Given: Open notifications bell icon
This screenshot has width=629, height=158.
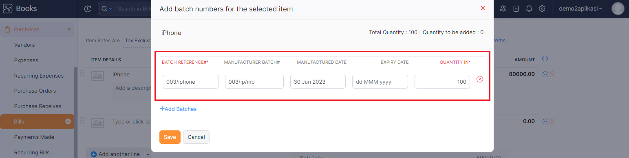Looking at the screenshot, I should (529, 9).
